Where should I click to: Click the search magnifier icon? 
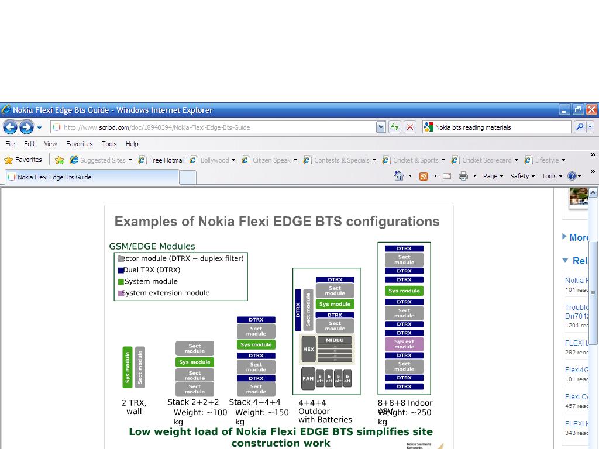point(579,127)
